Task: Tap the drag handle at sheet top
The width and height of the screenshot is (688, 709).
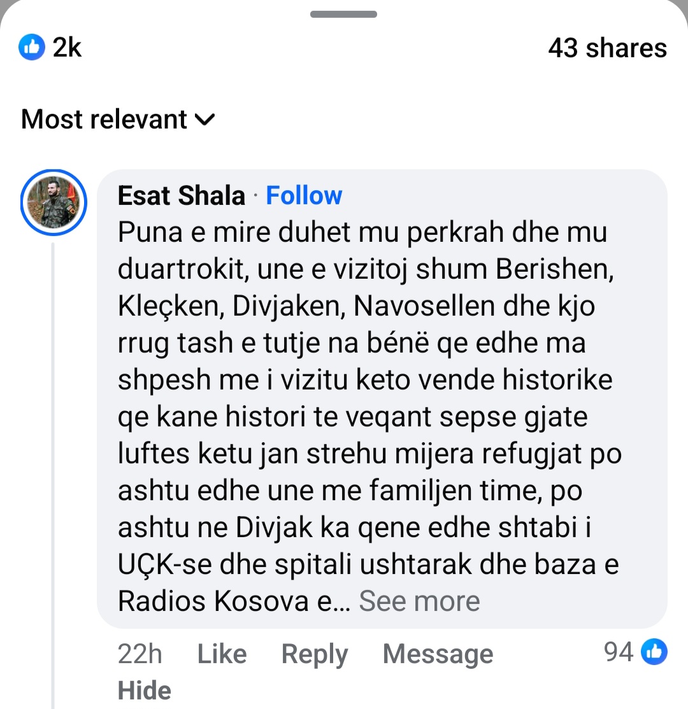Action: 344,14
